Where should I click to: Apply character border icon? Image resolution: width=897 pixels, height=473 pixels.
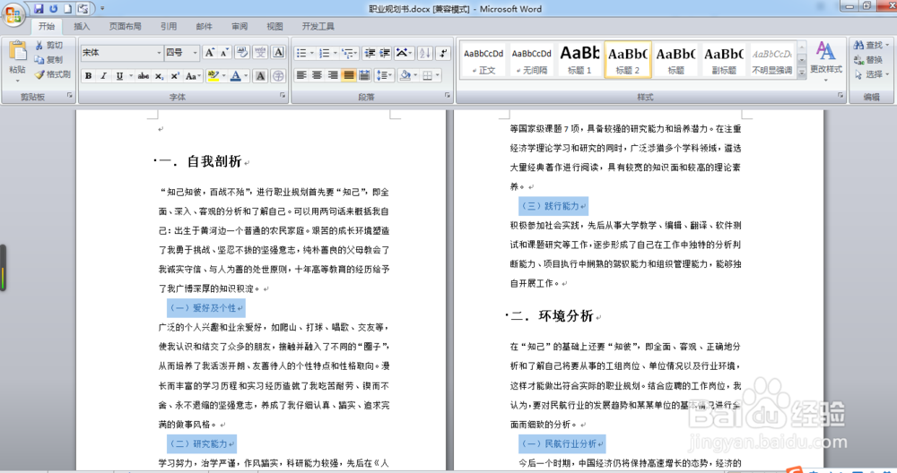tap(279, 53)
